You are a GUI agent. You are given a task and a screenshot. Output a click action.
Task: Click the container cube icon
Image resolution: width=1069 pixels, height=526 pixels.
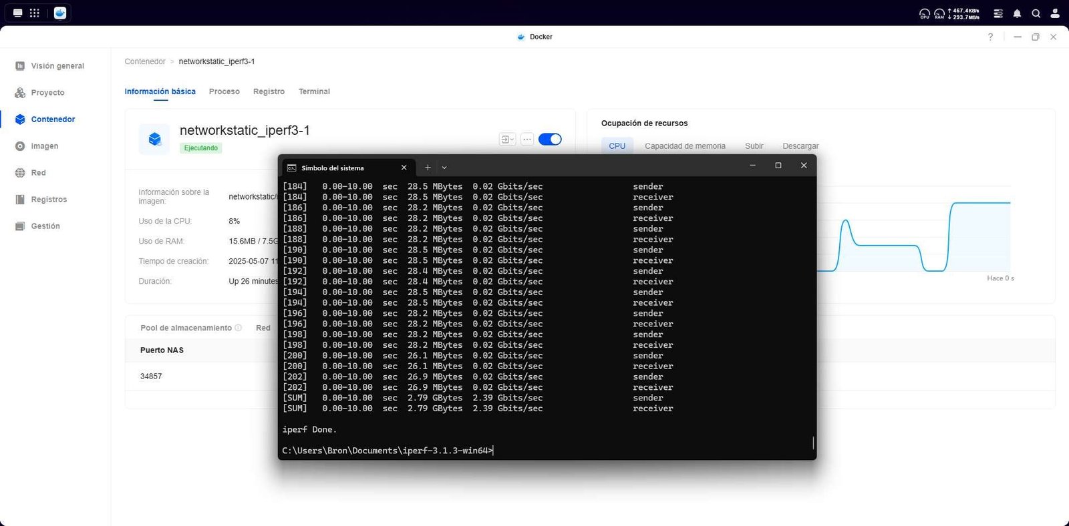click(154, 139)
